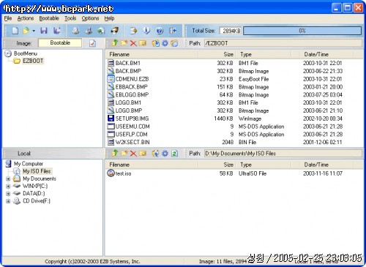Sort image files by Filename column header

(152, 54)
